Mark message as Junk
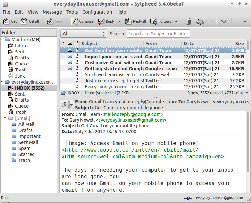The height and width of the screenshot is (203, 251). click(x=204, y=21)
